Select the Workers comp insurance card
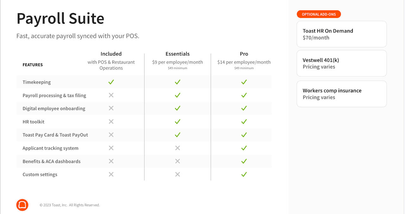The width and height of the screenshot is (405, 214). [x=341, y=94]
